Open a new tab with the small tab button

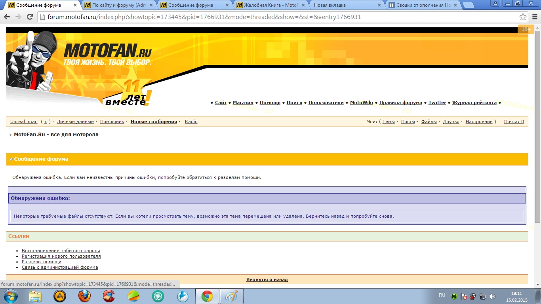(x=469, y=5)
